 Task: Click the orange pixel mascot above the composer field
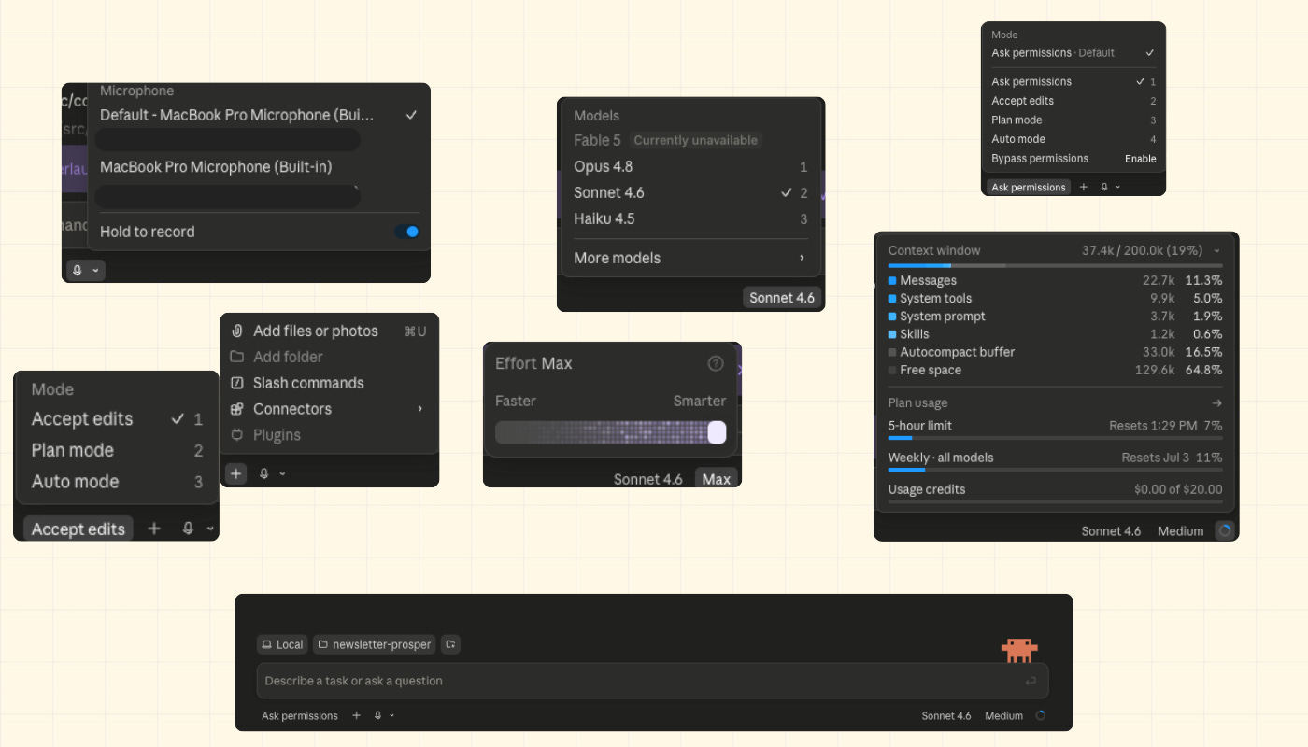tap(1019, 650)
